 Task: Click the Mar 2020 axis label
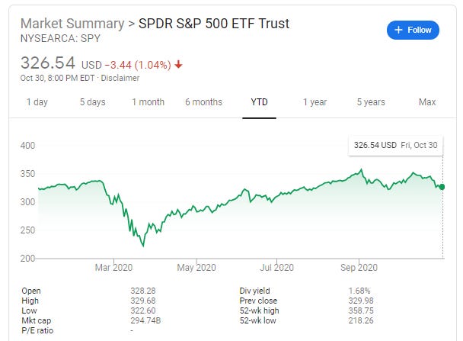coord(113,267)
